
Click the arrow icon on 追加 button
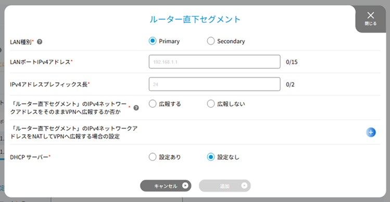244,186
